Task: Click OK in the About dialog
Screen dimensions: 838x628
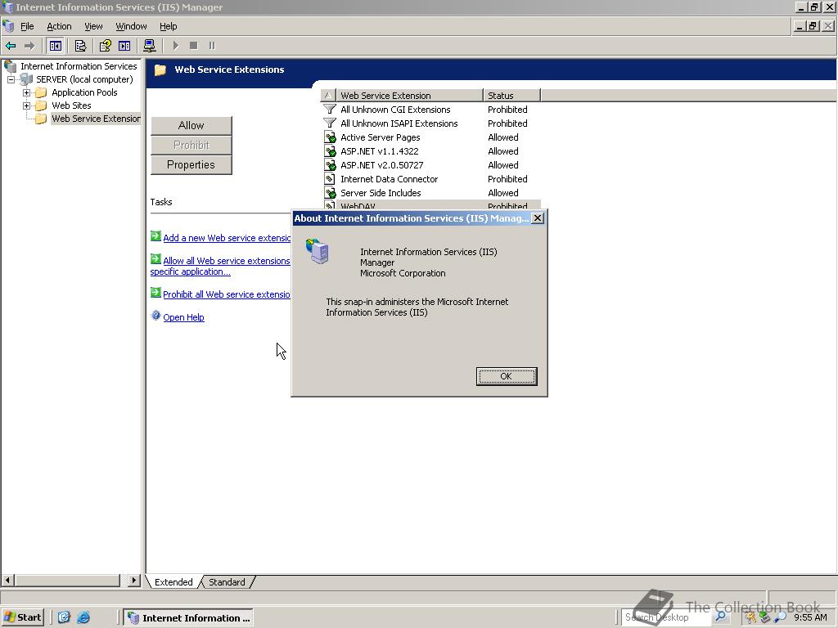Action: (x=506, y=376)
